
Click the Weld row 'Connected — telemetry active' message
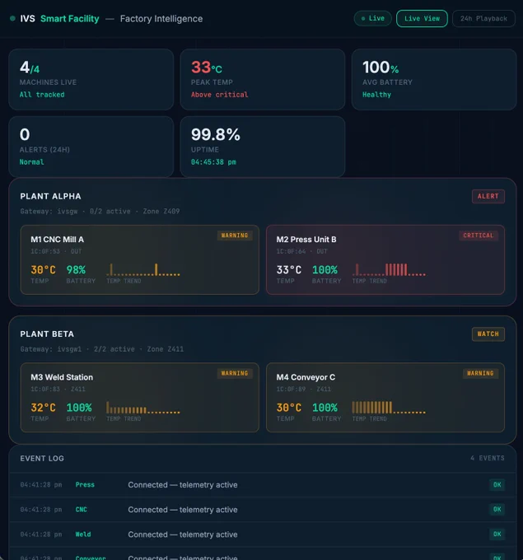[183, 534]
